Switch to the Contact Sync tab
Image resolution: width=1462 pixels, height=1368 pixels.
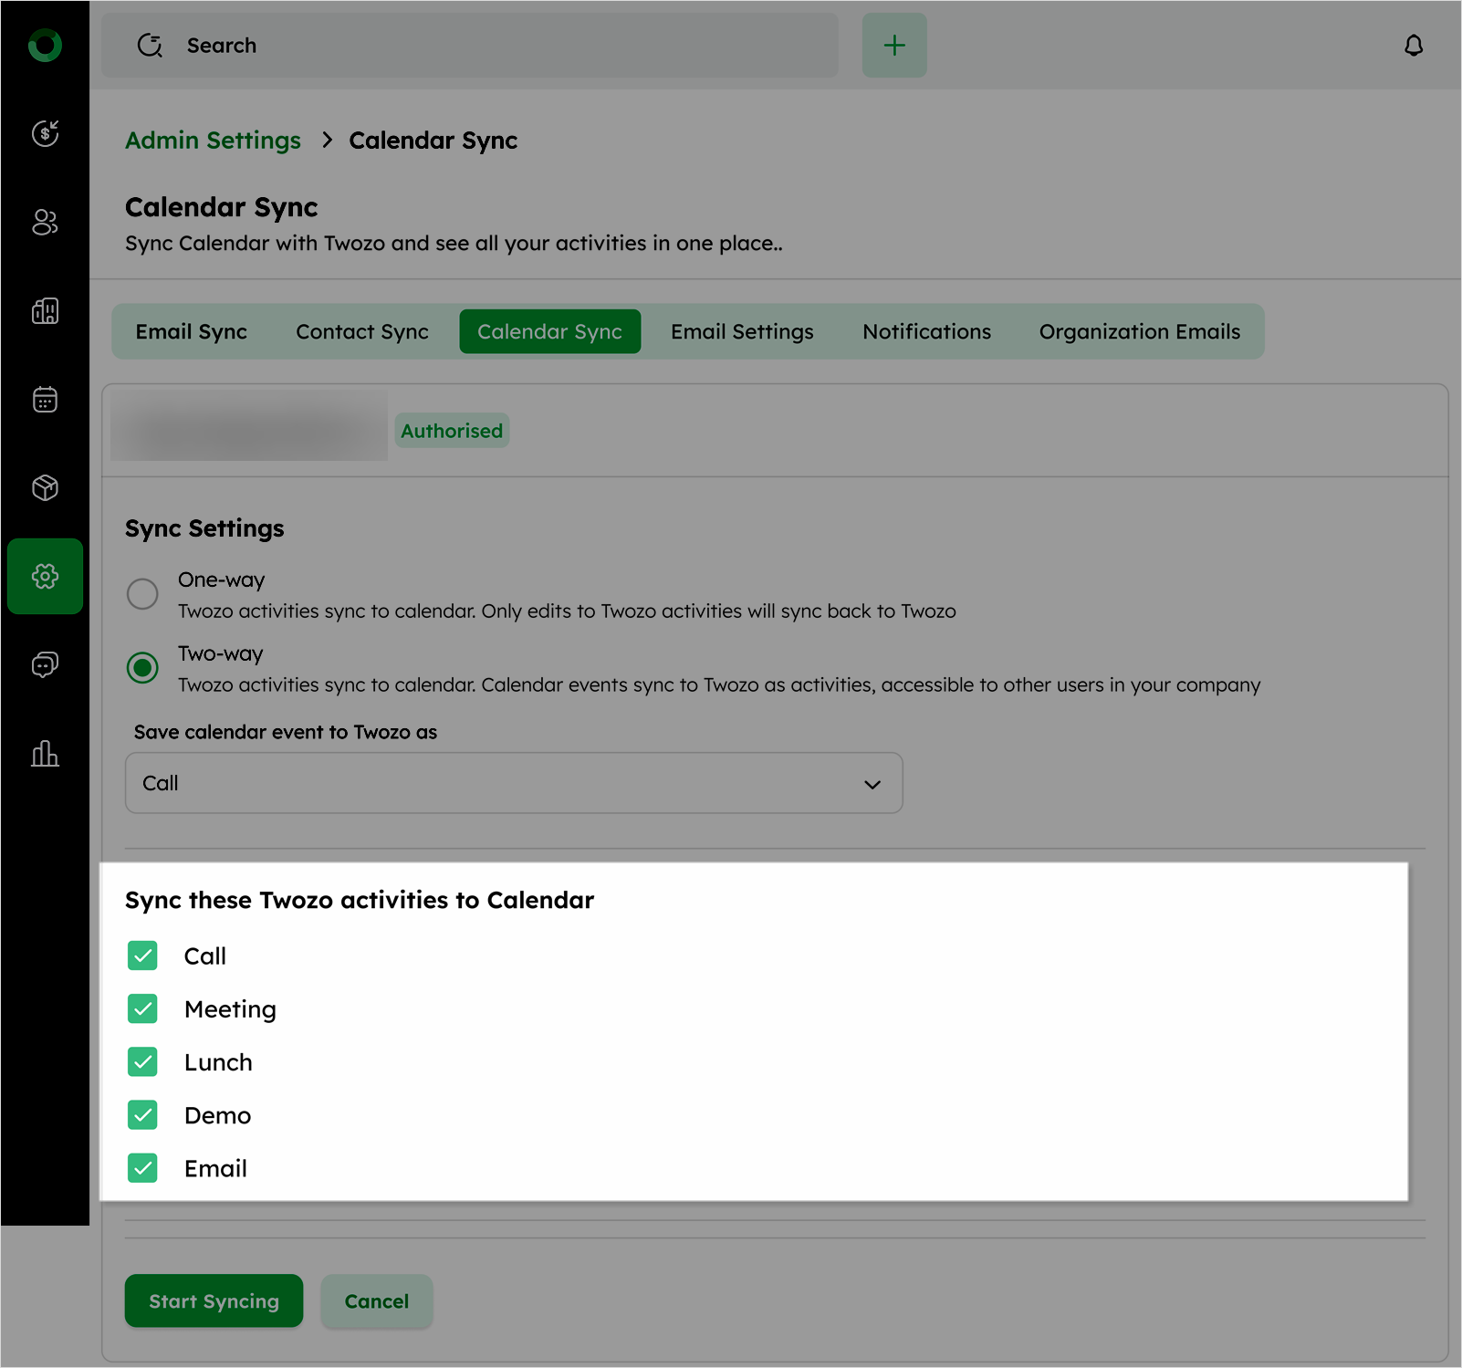pyautogui.click(x=362, y=331)
